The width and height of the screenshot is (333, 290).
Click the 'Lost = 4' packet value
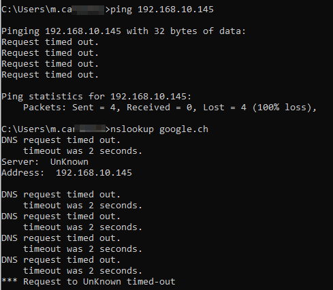(225, 108)
